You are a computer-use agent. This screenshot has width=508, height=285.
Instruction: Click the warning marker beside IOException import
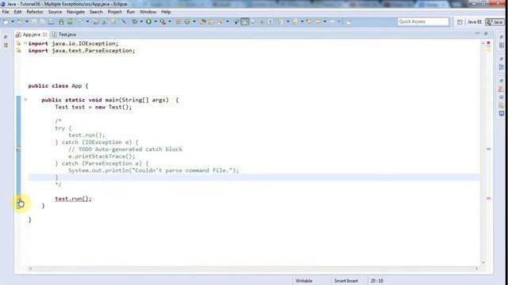tap(18, 44)
